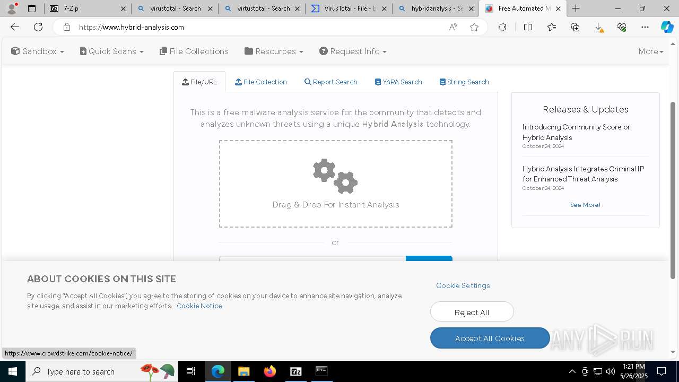This screenshot has height=382, width=679.
Task: Show hidden tray icons chevron
Action: click(x=572, y=371)
